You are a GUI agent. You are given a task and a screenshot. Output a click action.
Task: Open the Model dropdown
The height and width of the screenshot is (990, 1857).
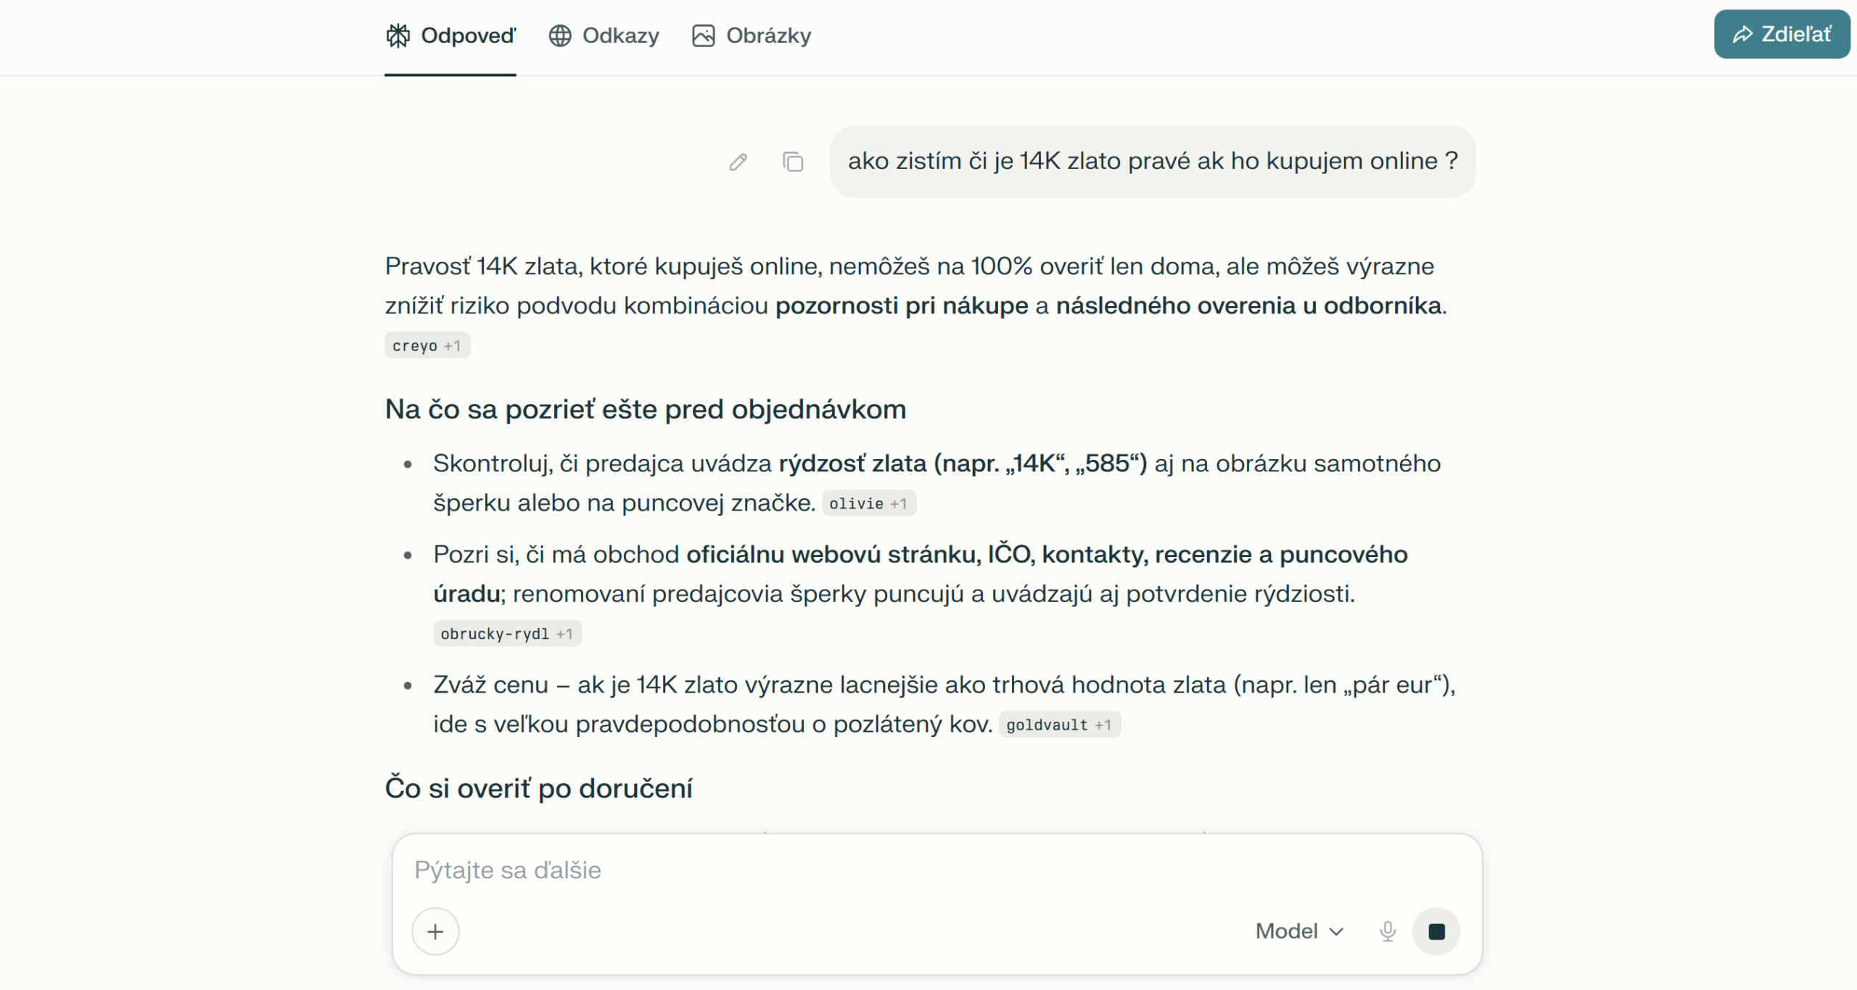click(x=1299, y=931)
